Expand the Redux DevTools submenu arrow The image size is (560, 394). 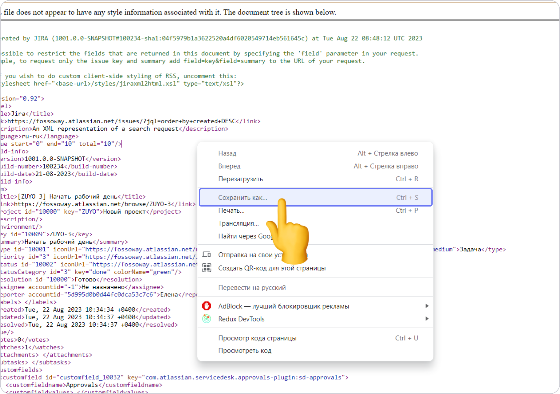tap(427, 319)
